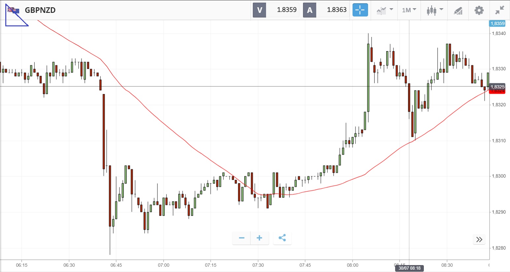The width and height of the screenshot is (510, 272).
Task: Toggle the blue crosshair cursor tool
Action: 360,10
